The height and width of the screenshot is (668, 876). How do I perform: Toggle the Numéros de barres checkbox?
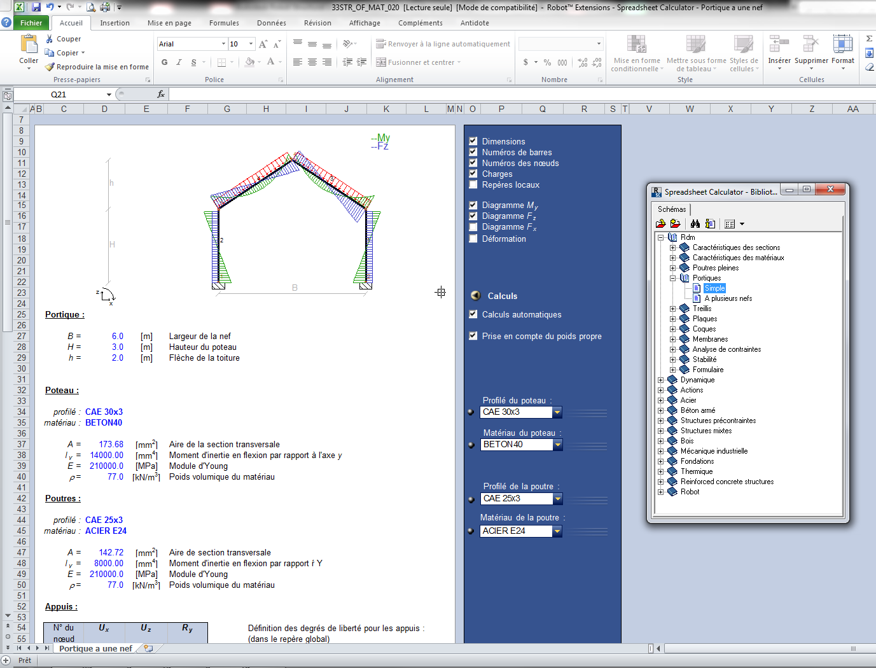[473, 152]
